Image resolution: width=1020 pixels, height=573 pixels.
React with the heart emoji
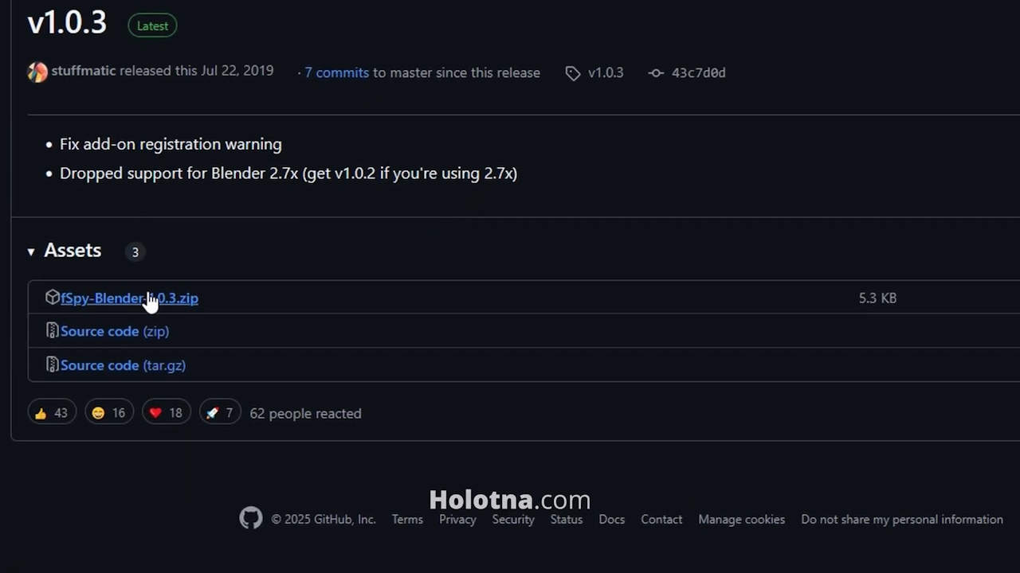pyautogui.click(x=167, y=413)
